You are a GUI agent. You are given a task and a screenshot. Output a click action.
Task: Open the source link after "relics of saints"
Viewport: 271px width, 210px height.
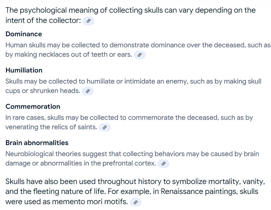tap(105, 127)
